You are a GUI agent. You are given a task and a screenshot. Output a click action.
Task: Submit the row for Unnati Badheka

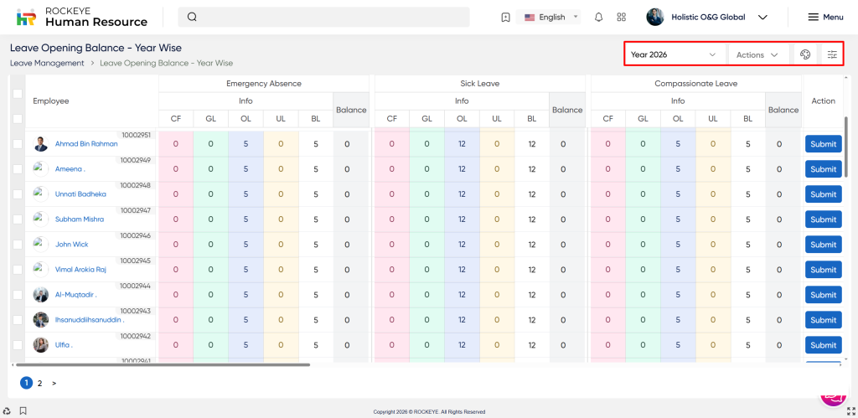coord(823,194)
